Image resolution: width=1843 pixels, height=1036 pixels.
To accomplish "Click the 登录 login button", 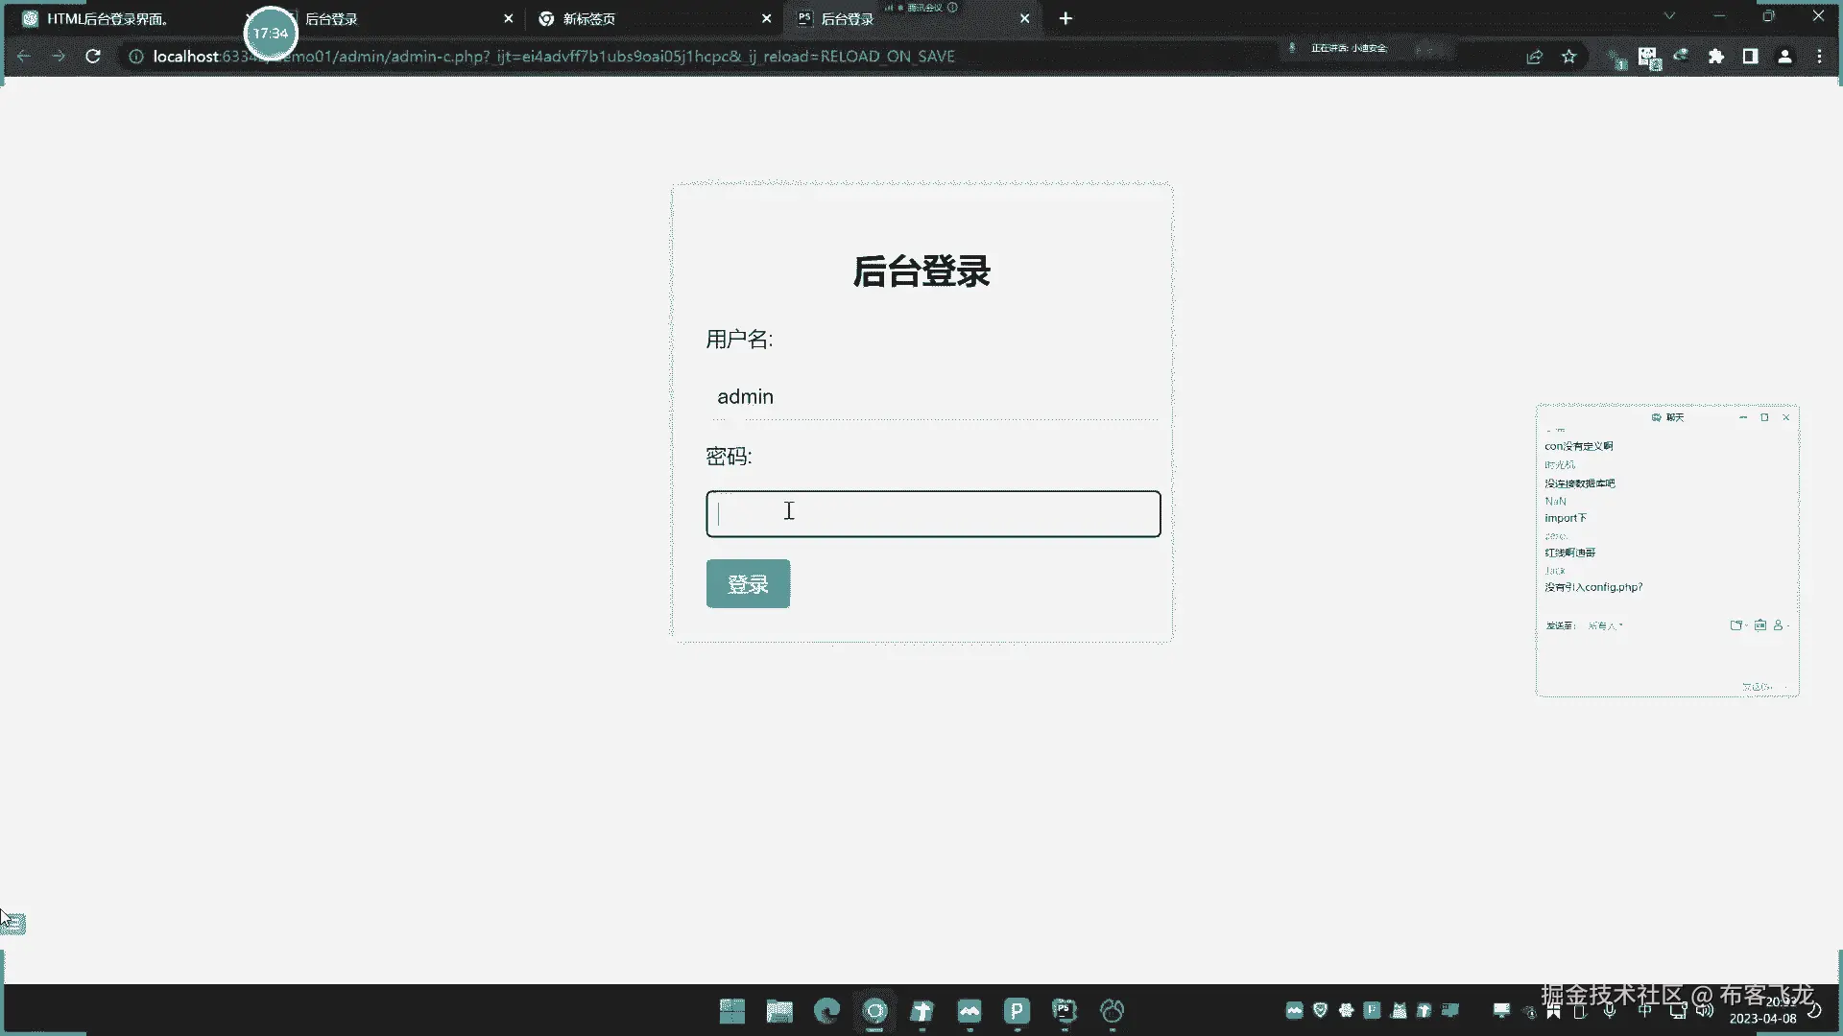I will tap(748, 583).
